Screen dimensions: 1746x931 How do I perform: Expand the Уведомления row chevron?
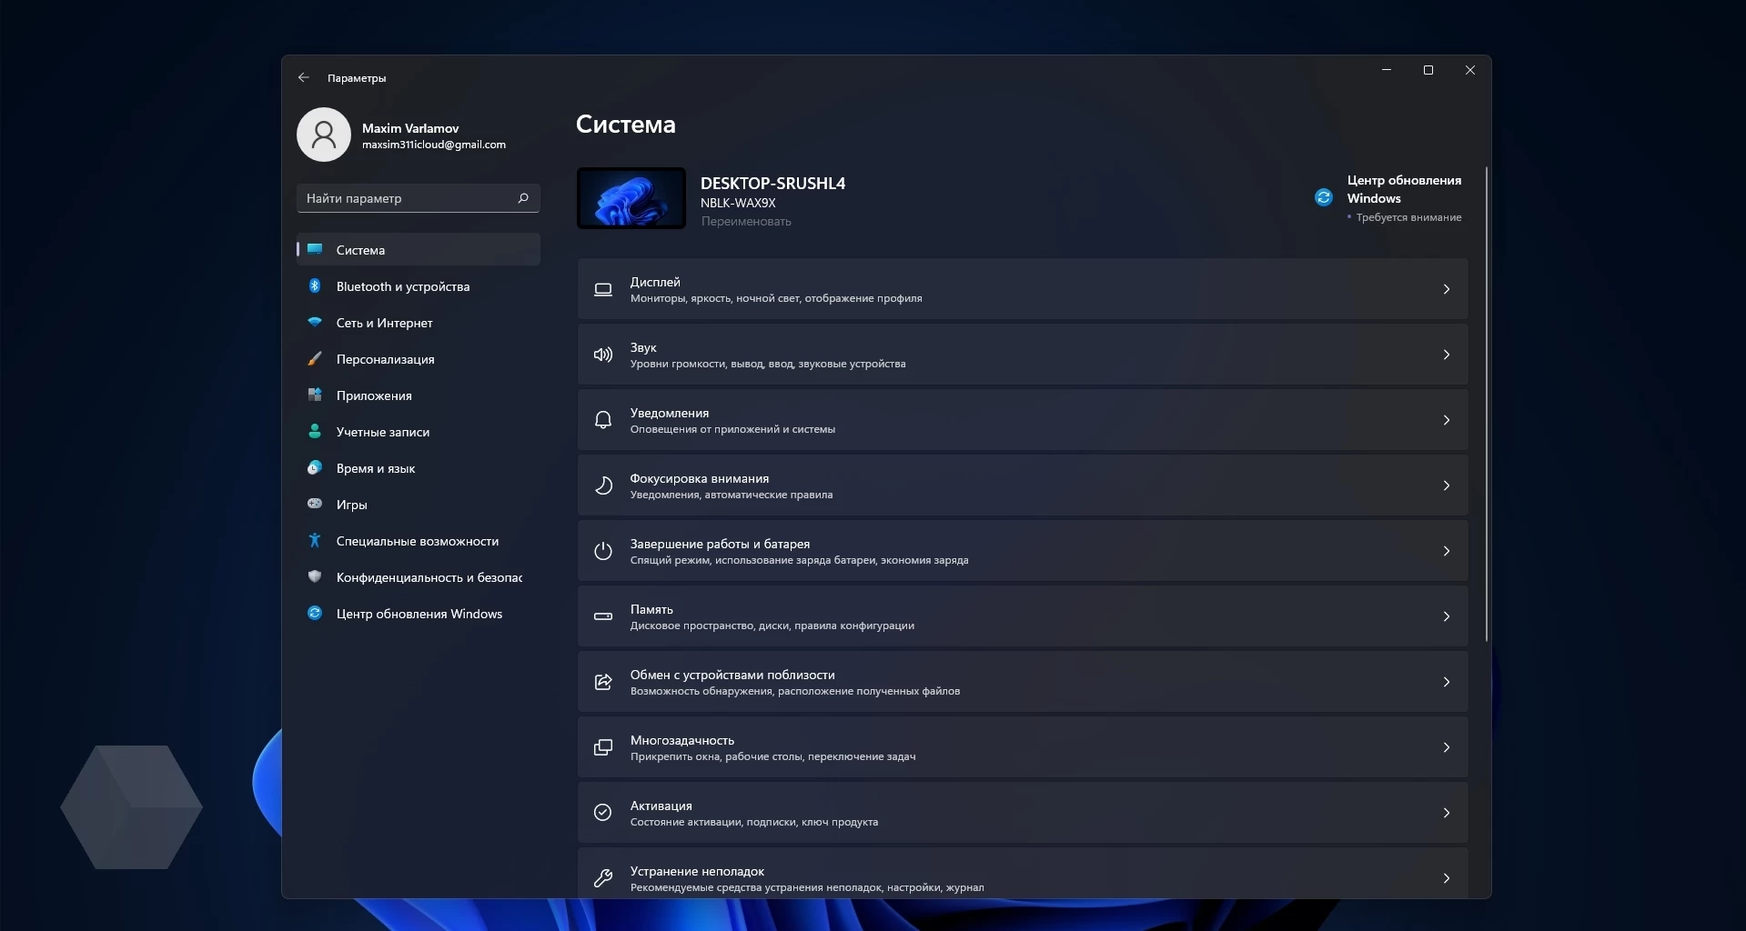coord(1447,420)
